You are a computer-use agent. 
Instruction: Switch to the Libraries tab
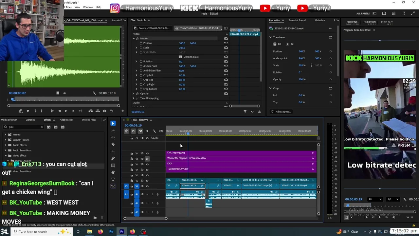click(30, 120)
